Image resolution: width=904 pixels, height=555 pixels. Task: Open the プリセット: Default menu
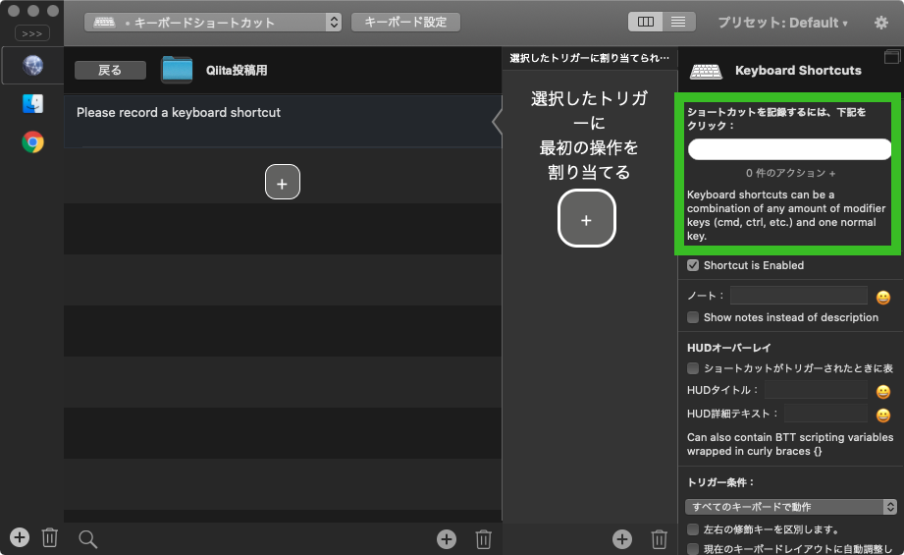782,23
